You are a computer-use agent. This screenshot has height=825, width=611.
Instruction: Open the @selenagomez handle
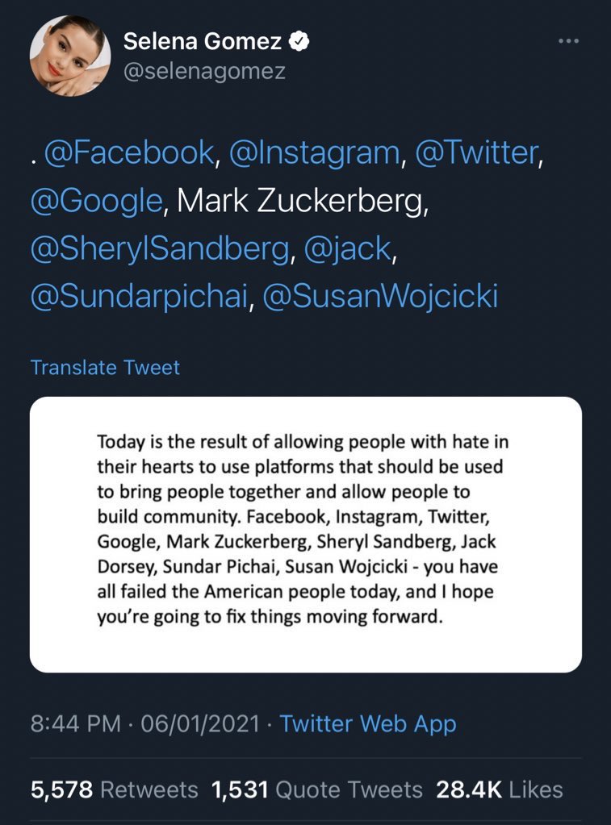(204, 71)
